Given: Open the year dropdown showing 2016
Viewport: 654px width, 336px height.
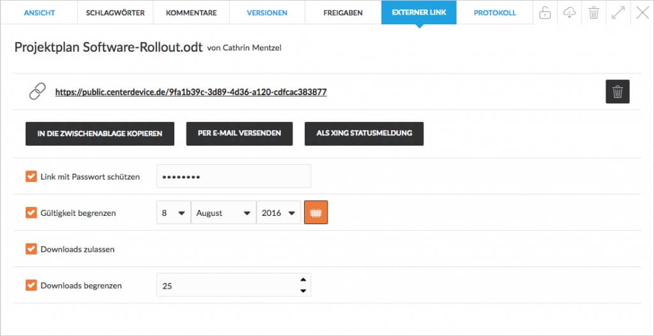Looking at the screenshot, I should [278, 213].
